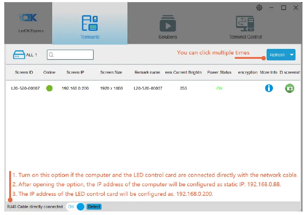Toggle the RJ45 Cable directly connected switch

[x=75, y=206]
